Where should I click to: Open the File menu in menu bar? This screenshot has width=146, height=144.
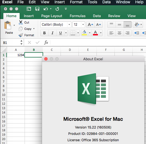click(20, 2)
